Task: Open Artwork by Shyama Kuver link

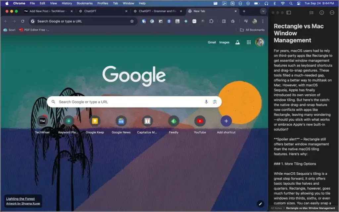Action: tap(23, 203)
